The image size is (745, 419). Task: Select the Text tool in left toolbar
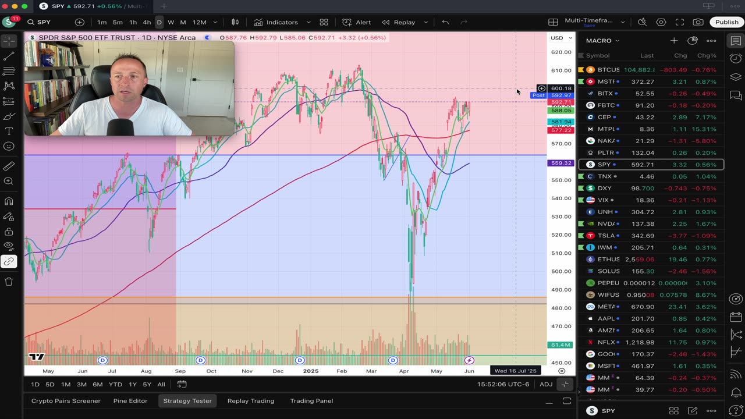[x=9, y=132]
